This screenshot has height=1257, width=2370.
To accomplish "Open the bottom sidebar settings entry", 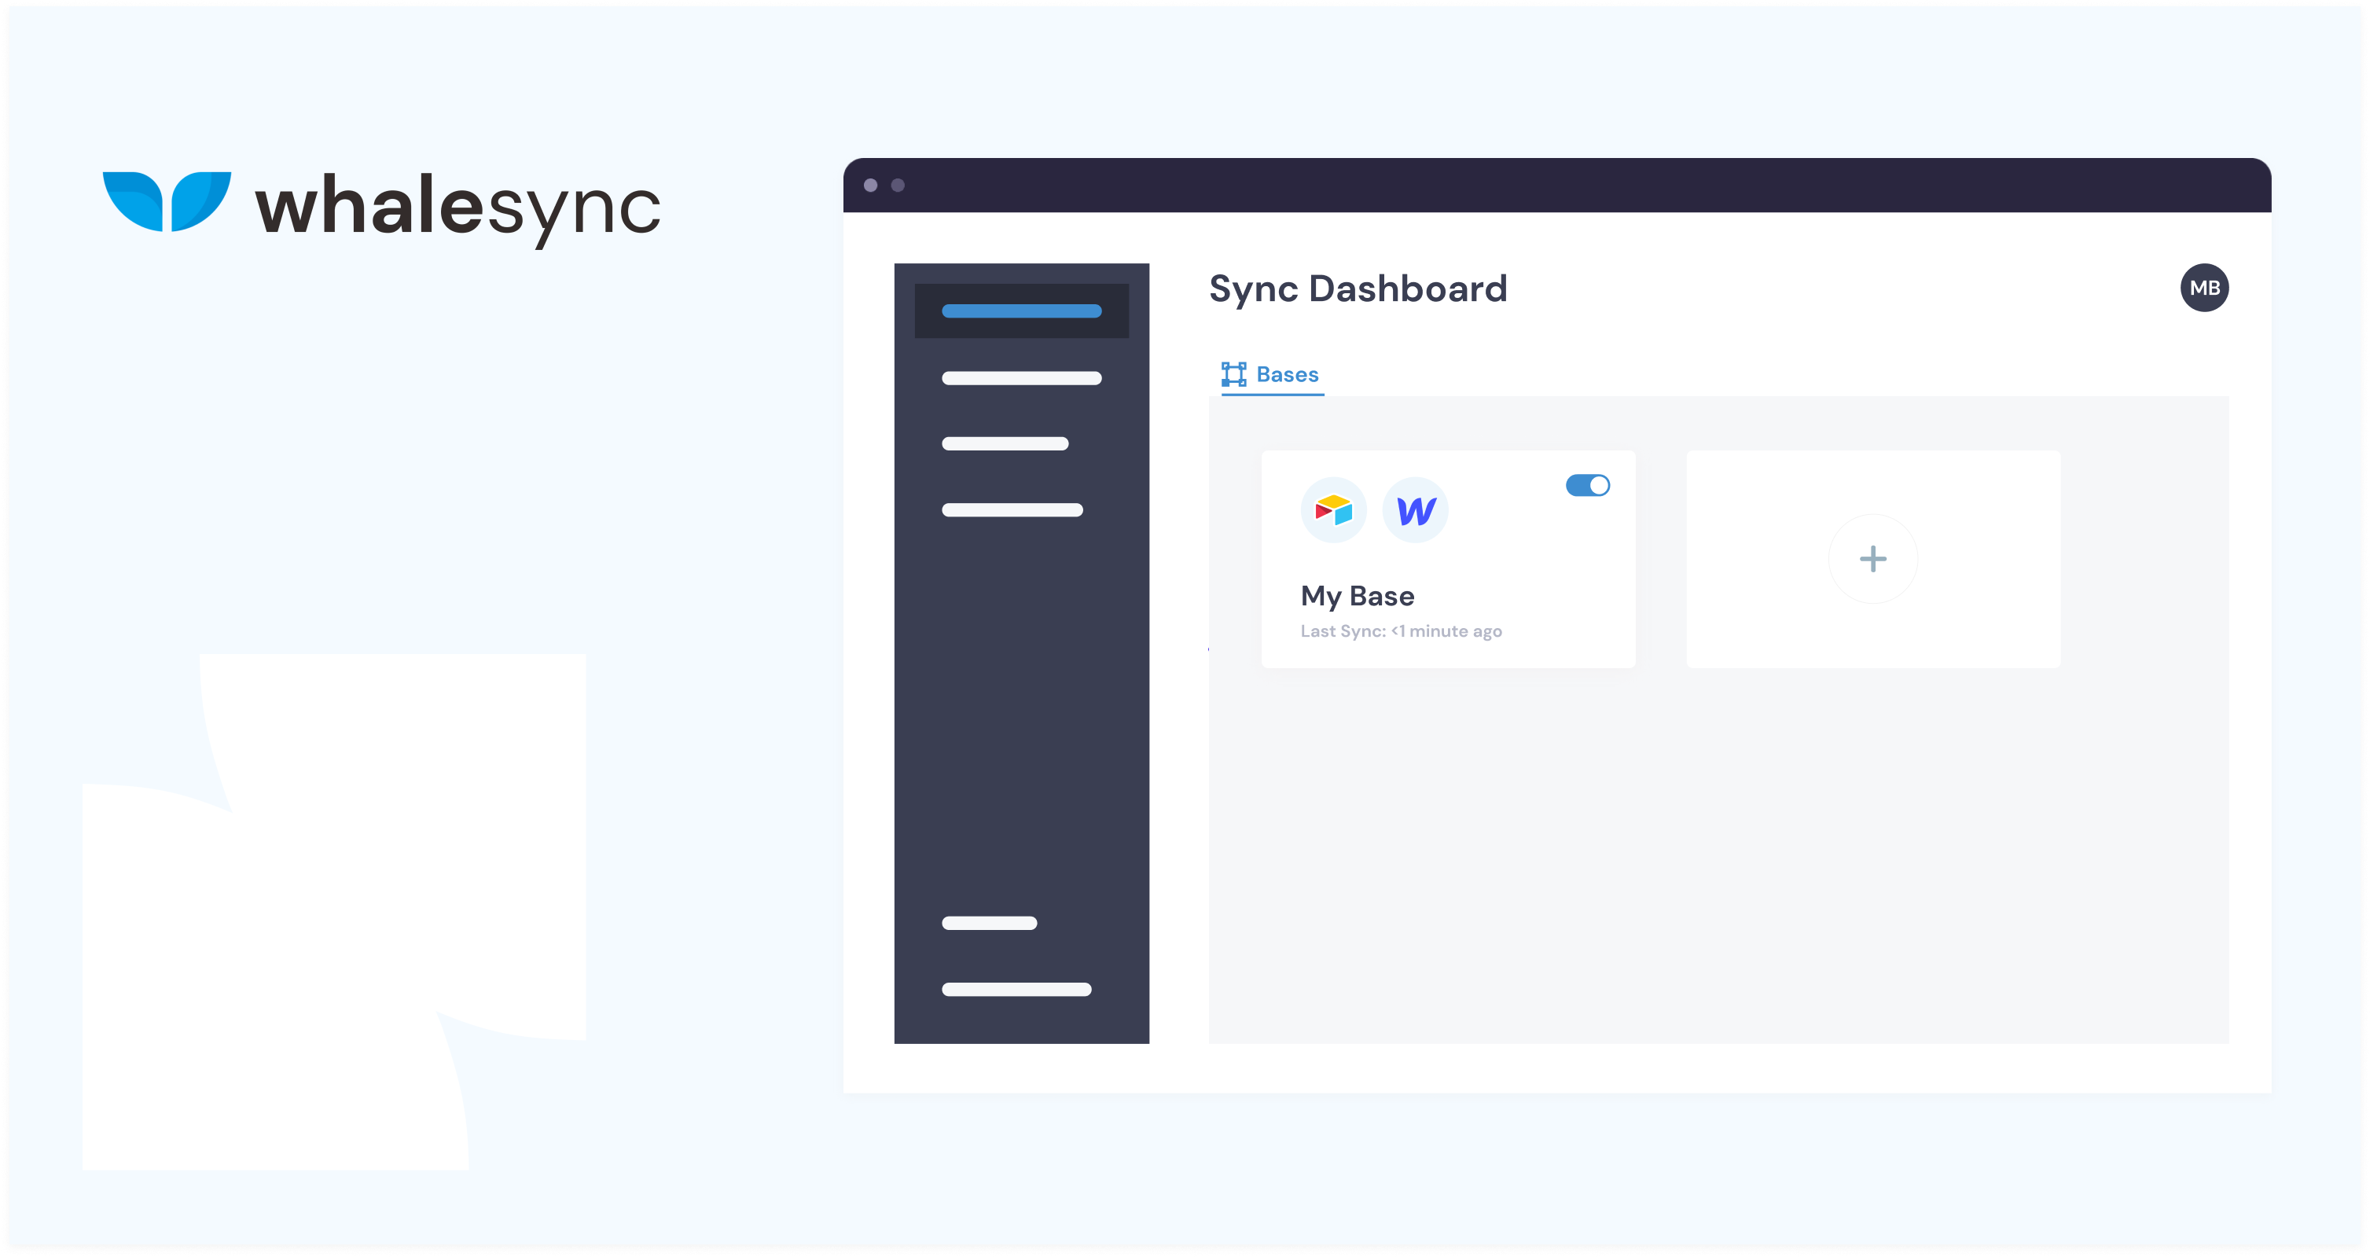I will click(x=989, y=923).
